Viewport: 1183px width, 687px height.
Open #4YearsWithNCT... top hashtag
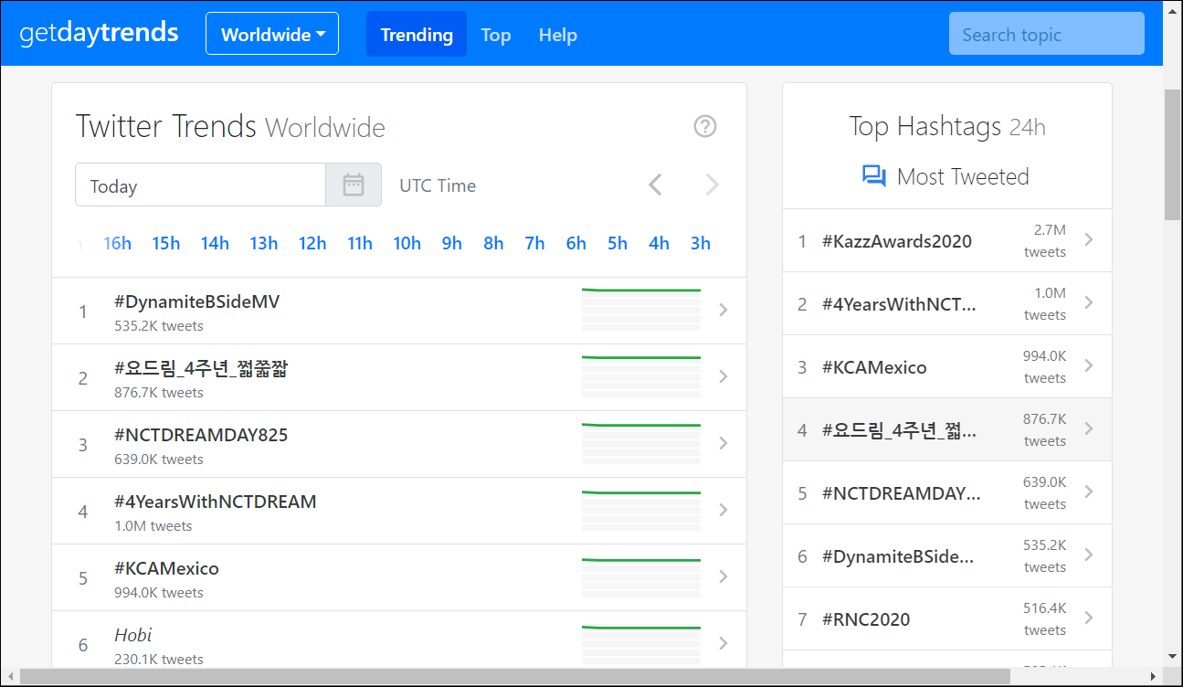coord(899,304)
